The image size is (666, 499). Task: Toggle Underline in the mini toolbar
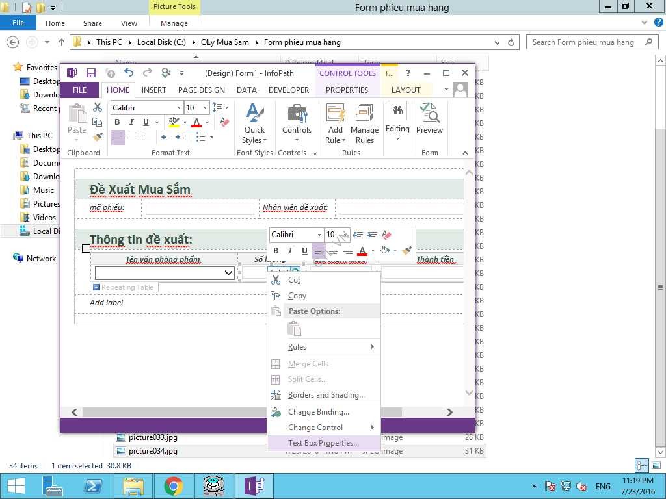(304, 251)
